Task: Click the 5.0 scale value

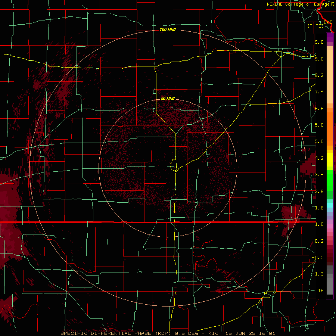Action: coord(319,141)
